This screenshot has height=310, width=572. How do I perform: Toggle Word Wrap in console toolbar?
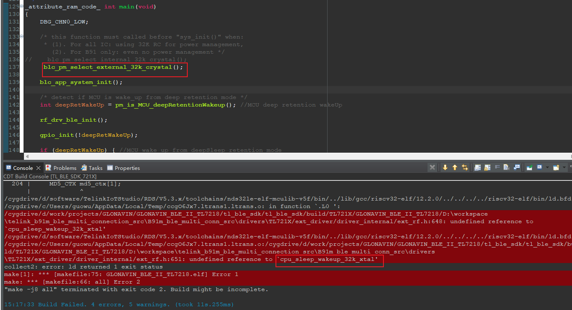(x=497, y=168)
